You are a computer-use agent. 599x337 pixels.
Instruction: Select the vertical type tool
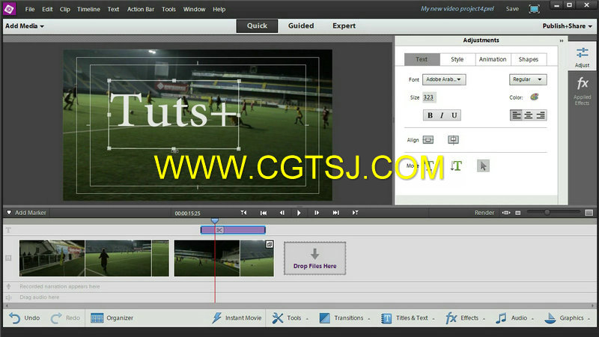pos(456,166)
